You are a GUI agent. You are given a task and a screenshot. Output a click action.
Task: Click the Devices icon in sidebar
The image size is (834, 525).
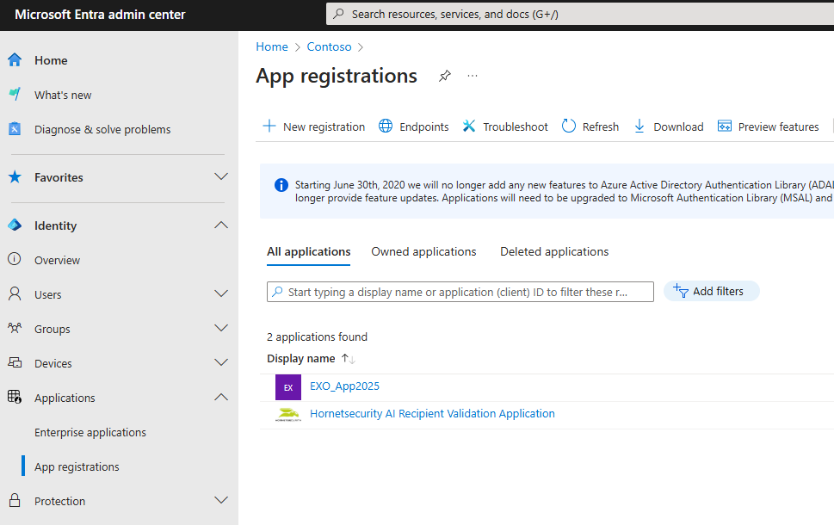[15, 362]
